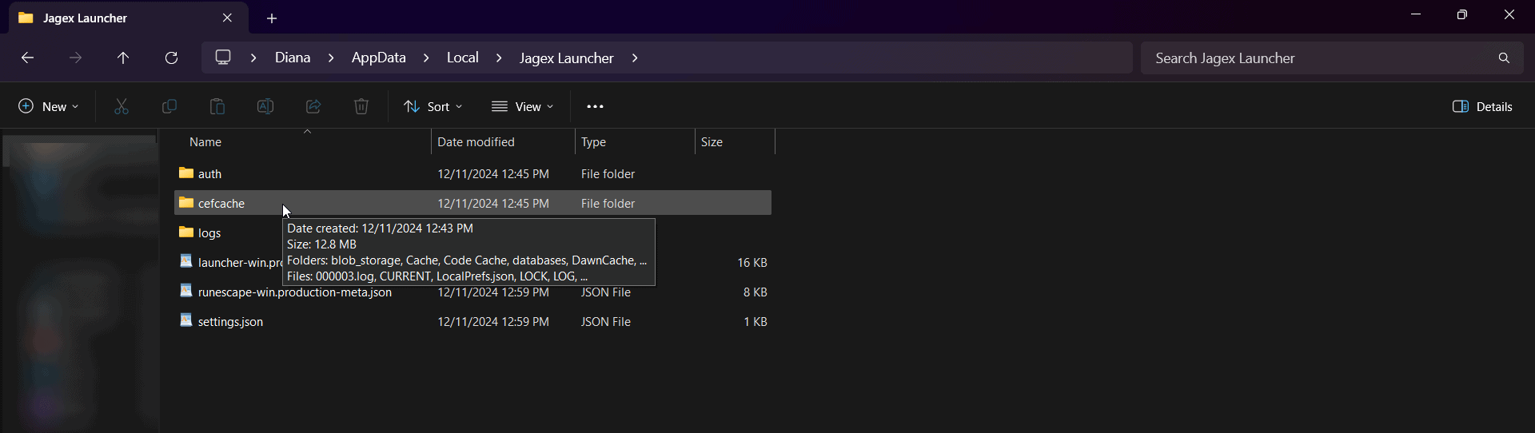Viewport: 1535px width, 433px height.
Task: Select the auth folder icon
Action: click(x=186, y=173)
